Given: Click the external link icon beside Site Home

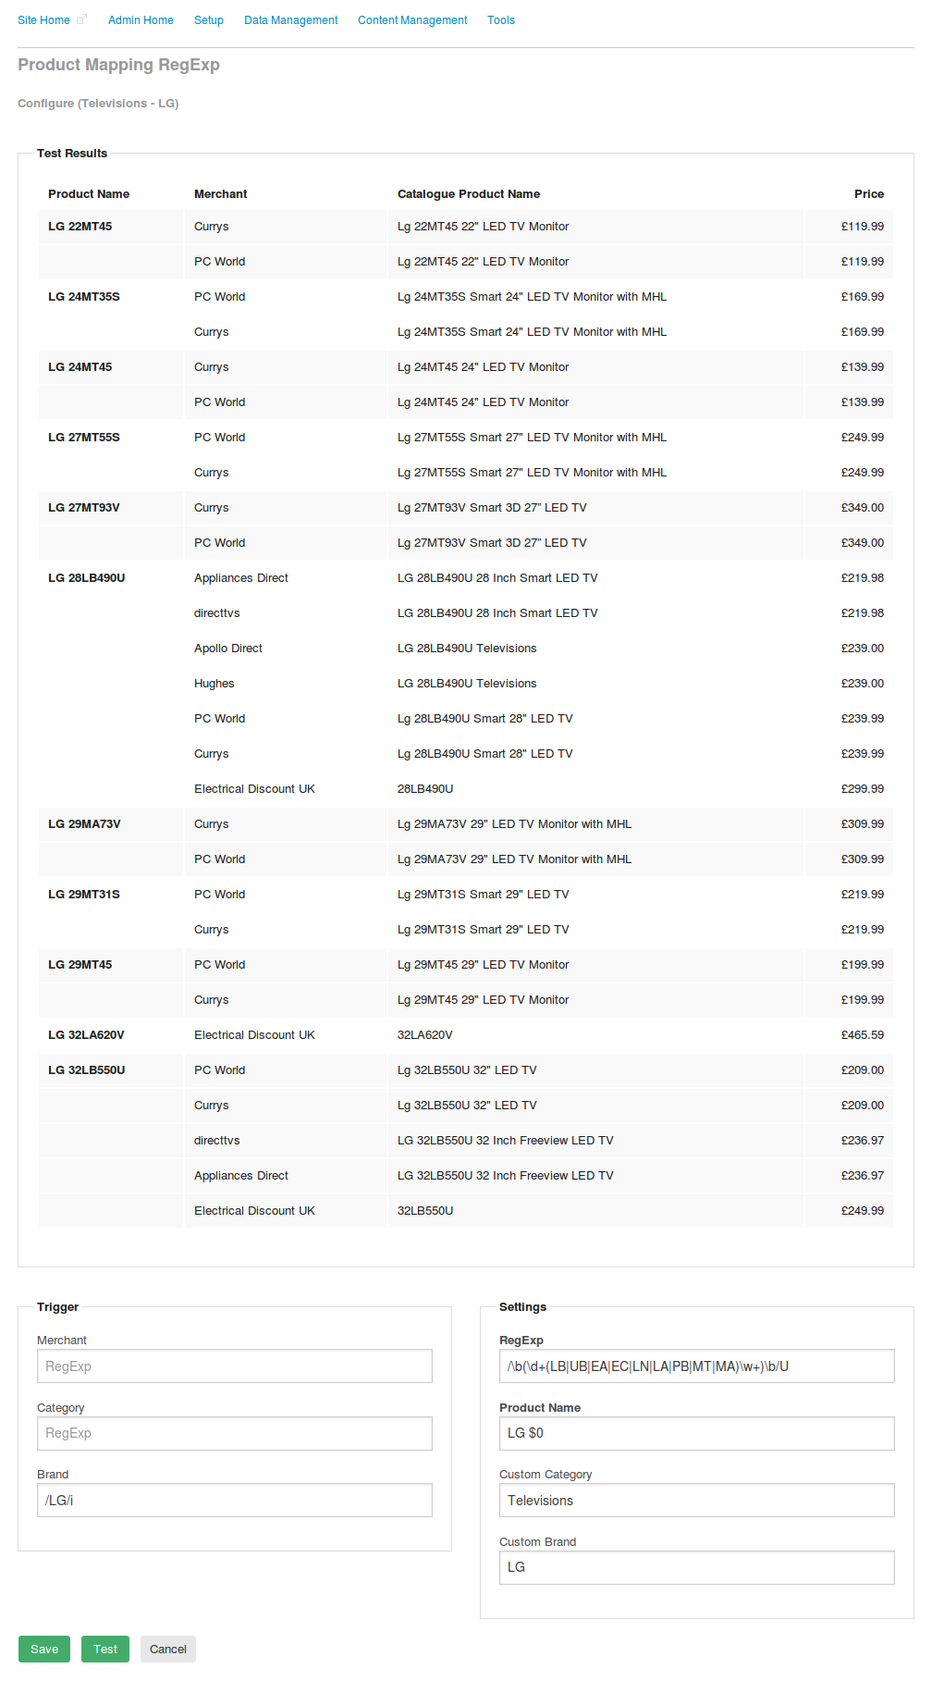Looking at the screenshot, I should pyautogui.click(x=81, y=19).
